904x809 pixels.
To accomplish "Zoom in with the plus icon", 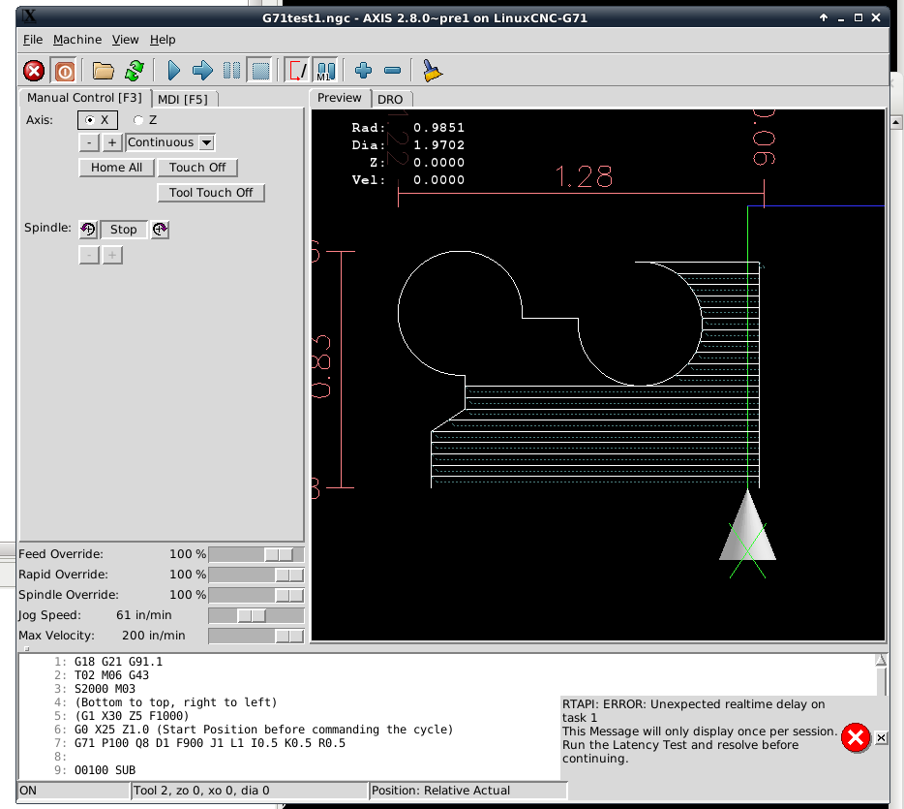I will pos(363,71).
